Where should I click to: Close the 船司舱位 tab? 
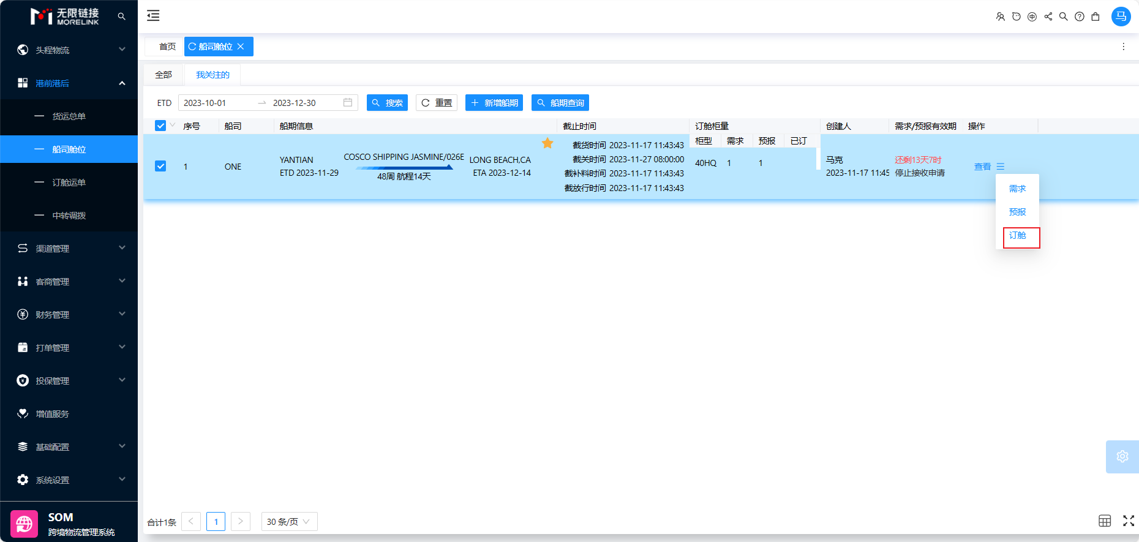[241, 47]
